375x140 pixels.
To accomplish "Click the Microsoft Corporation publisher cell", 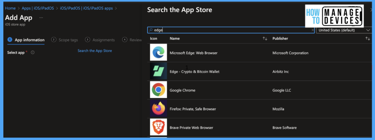I will coord(290,53).
